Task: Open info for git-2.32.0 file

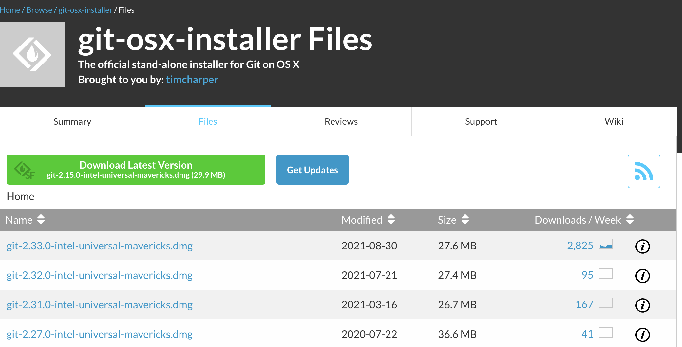Action: [642, 276]
